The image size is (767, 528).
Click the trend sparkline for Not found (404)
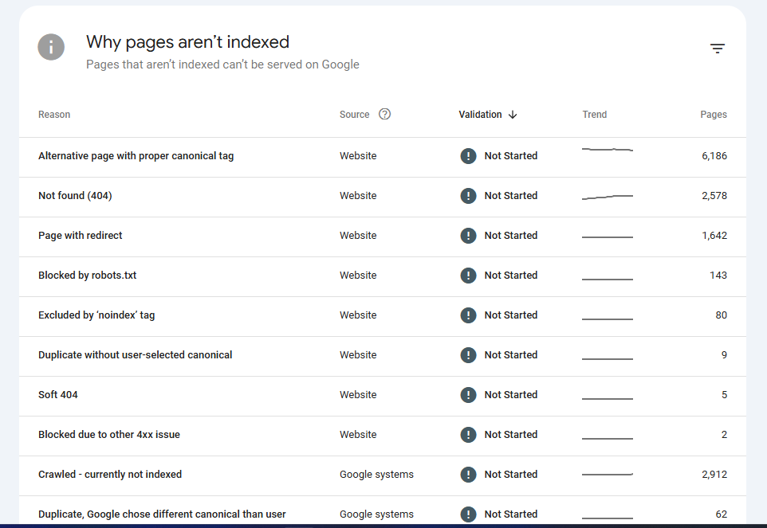click(x=607, y=197)
